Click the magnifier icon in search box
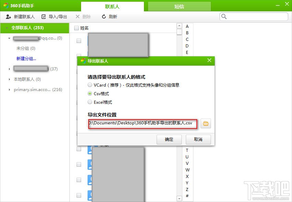The image size is (292, 202). coord(224,16)
